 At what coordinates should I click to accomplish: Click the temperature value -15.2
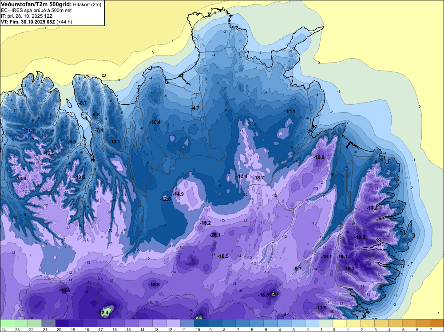pos(205,223)
